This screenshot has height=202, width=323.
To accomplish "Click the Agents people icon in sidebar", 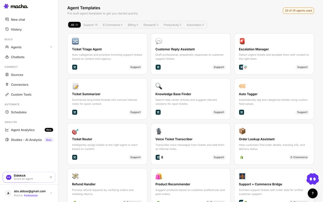I will coord(7,47).
